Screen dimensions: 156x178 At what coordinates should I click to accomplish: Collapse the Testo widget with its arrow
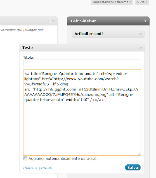[141, 48]
